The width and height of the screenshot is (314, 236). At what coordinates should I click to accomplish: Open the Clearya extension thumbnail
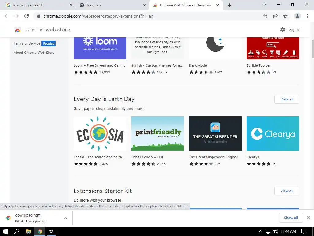coord(273,134)
